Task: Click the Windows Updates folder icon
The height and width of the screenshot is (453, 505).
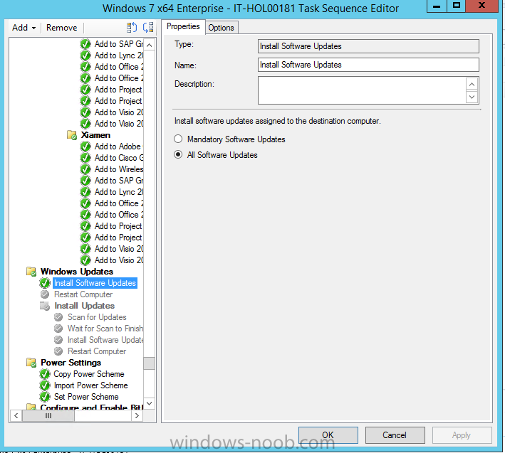Action: click(x=31, y=272)
